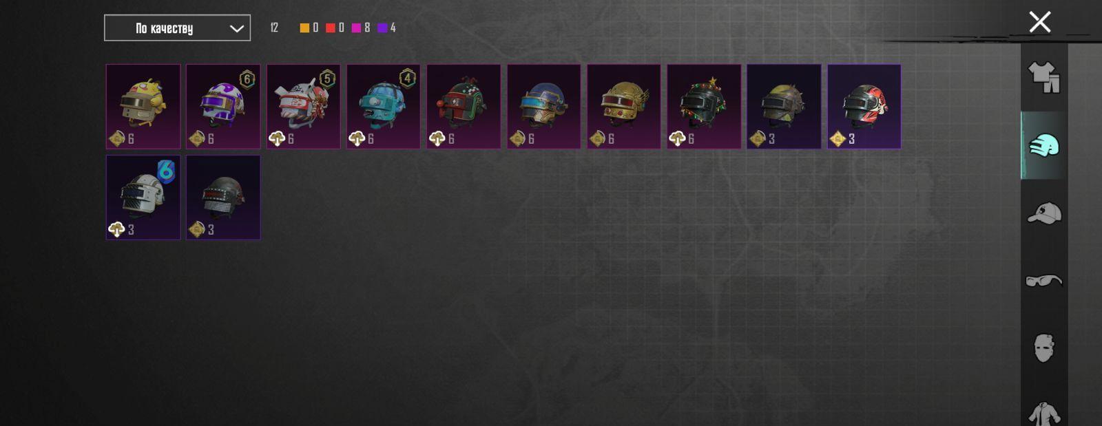Select red and white striped helmet

pos(864,107)
